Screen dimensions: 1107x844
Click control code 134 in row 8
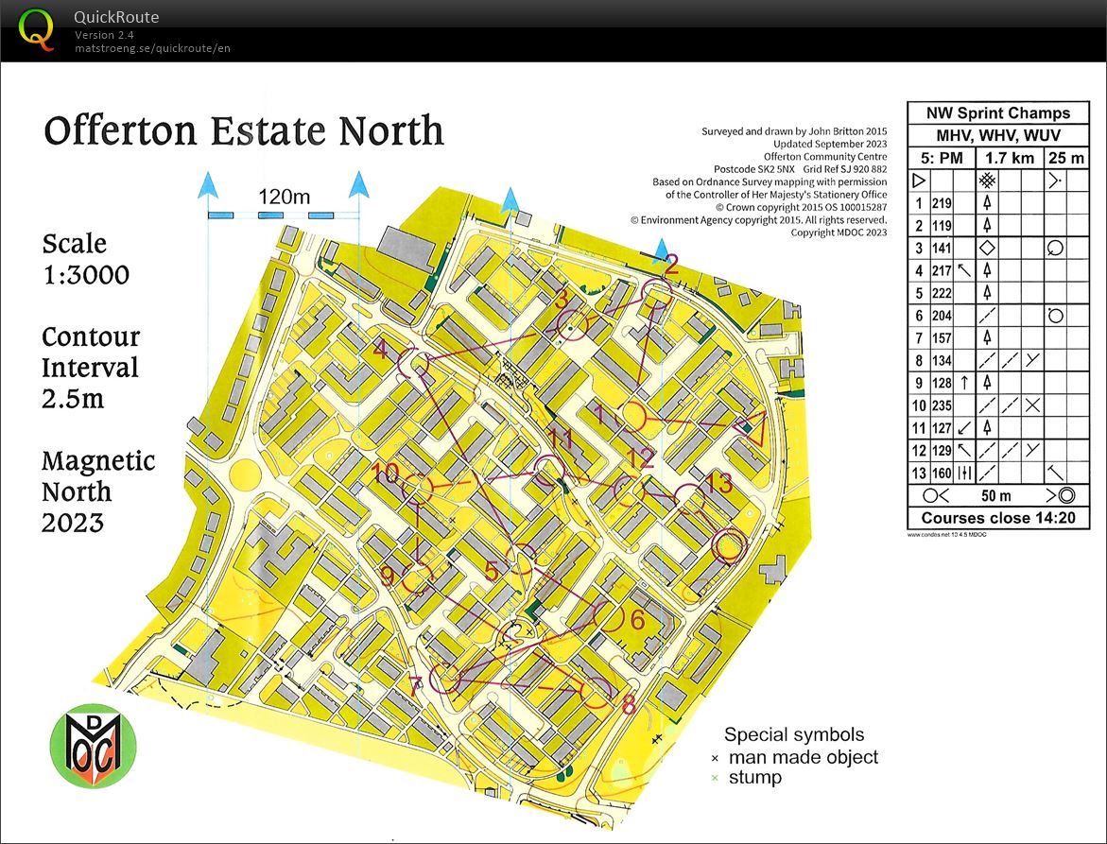(x=942, y=361)
